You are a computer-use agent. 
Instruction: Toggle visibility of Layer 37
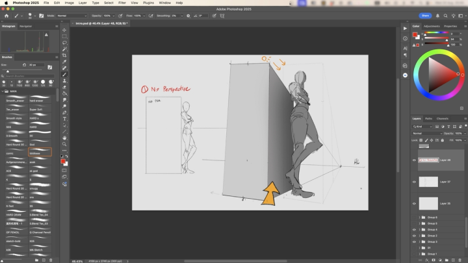pos(414,182)
